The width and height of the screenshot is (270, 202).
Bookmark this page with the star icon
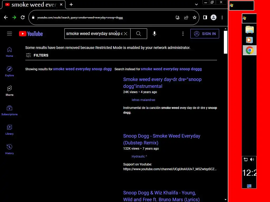[195, 17]
